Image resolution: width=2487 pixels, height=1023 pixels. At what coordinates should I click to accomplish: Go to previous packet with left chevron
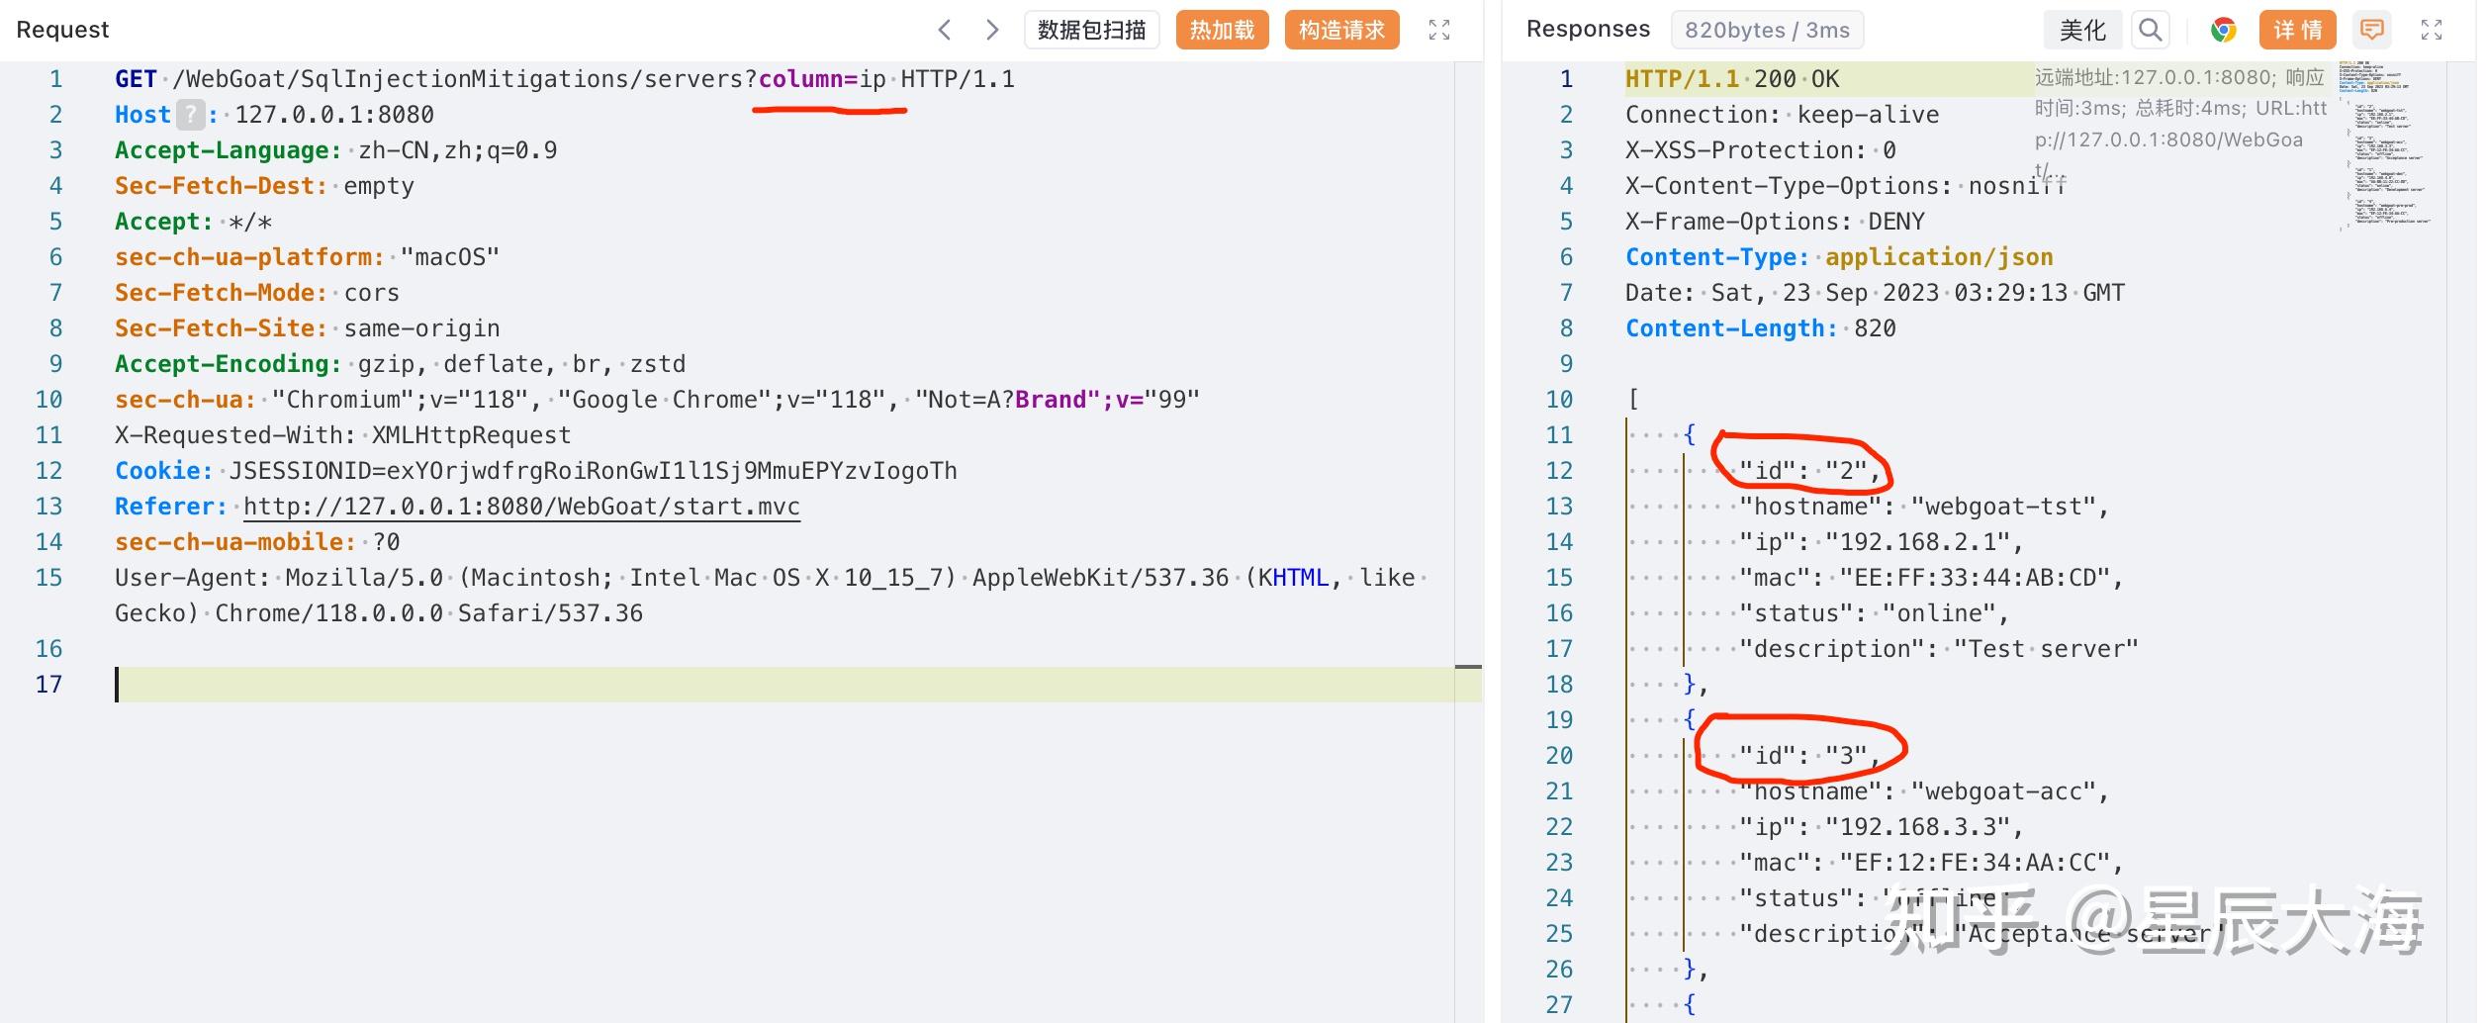[x=945, y=30]
